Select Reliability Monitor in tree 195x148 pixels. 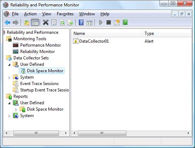[x=37, y=52]
